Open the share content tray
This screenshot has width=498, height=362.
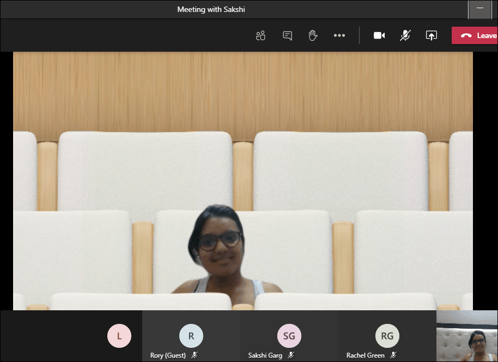[432, 35]
